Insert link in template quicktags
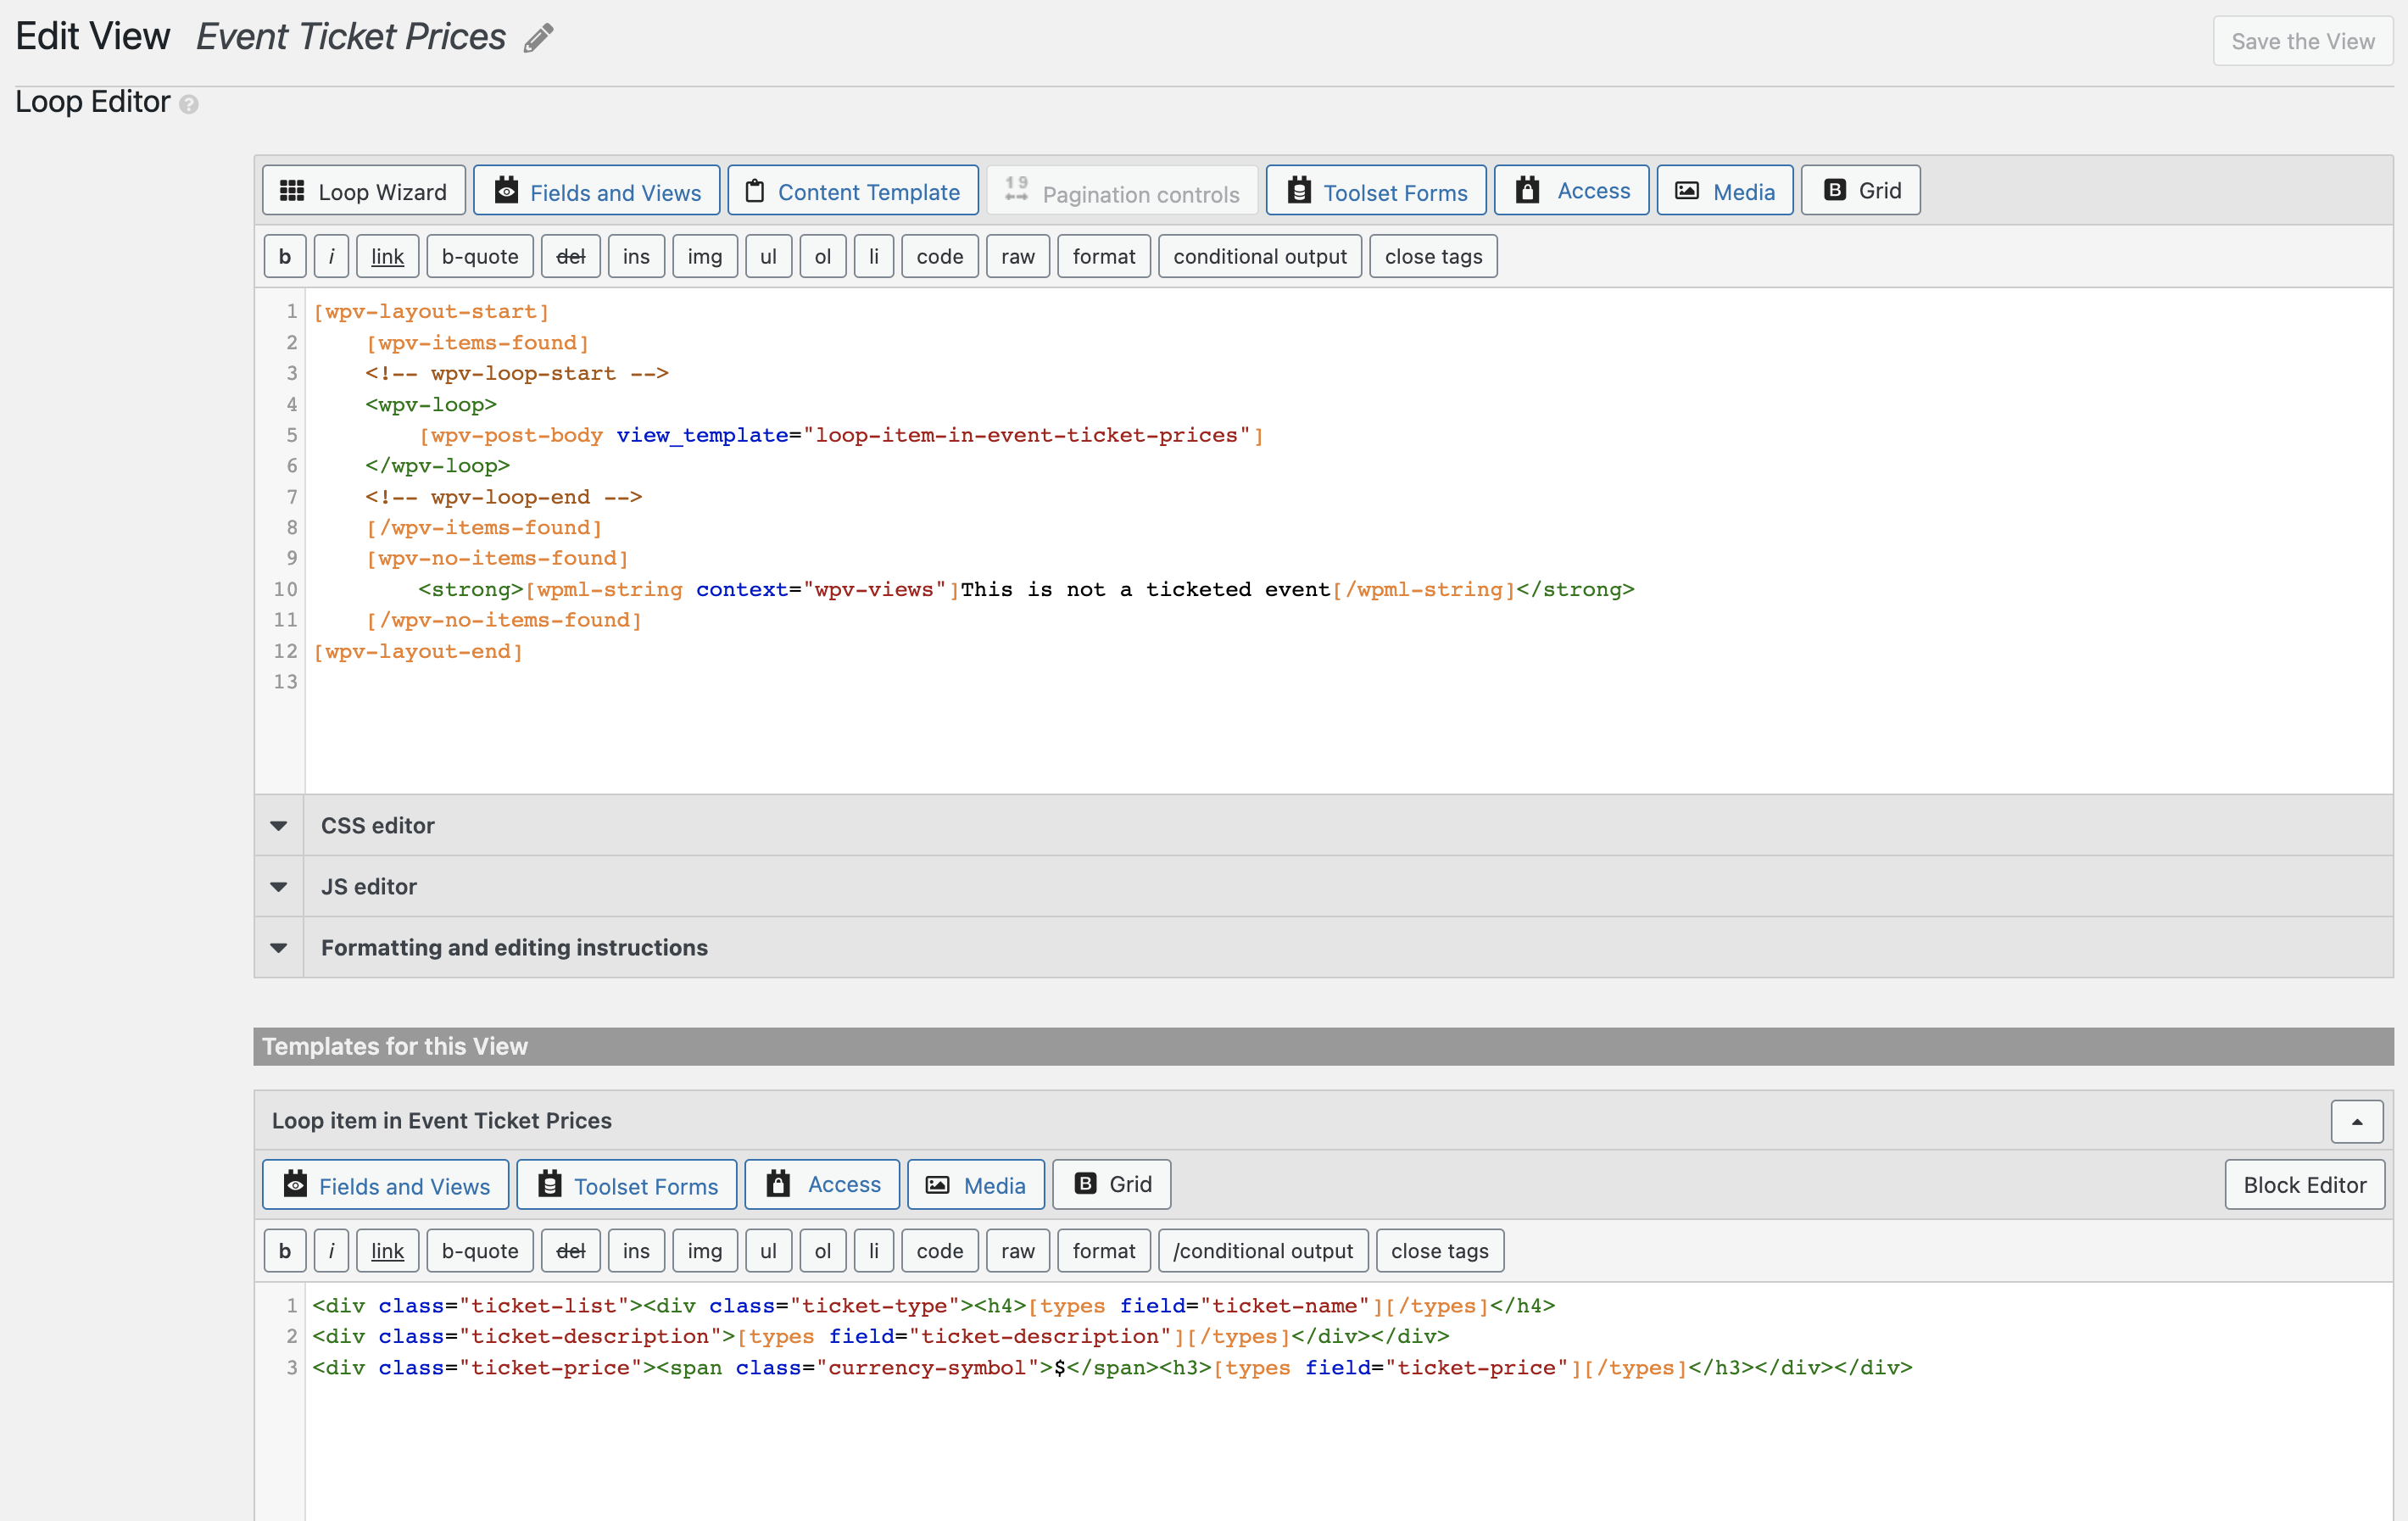2408x1521 pixels. 388,1251
